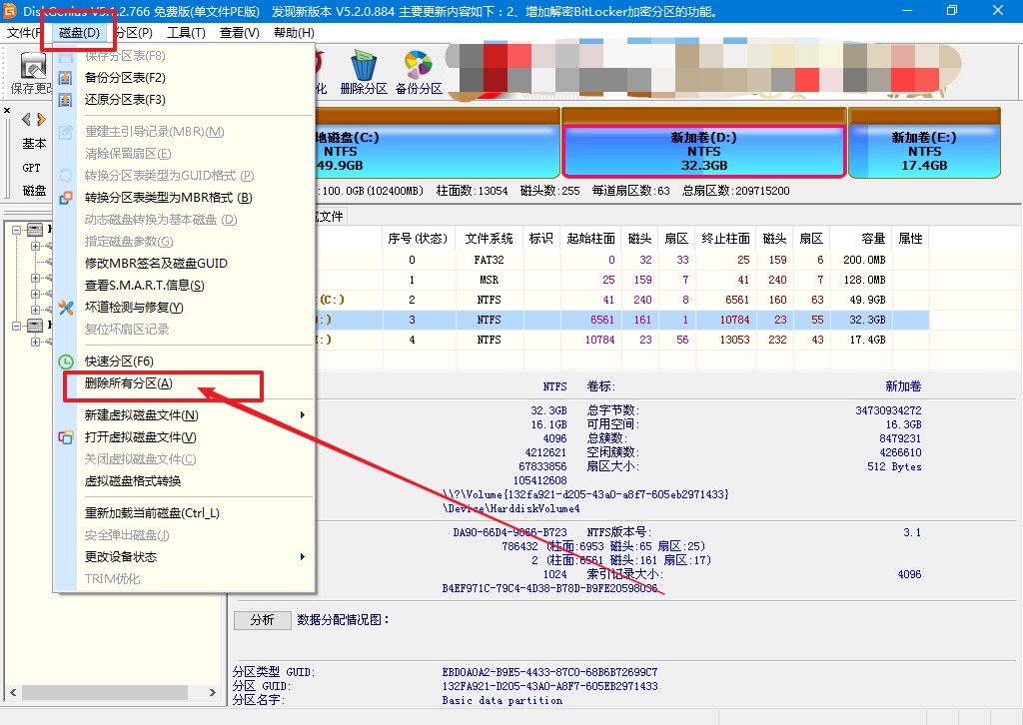Select the second hard disk icon in tree
The height and width of the screenshot is (725, 1023).
[x=35, y=326]
